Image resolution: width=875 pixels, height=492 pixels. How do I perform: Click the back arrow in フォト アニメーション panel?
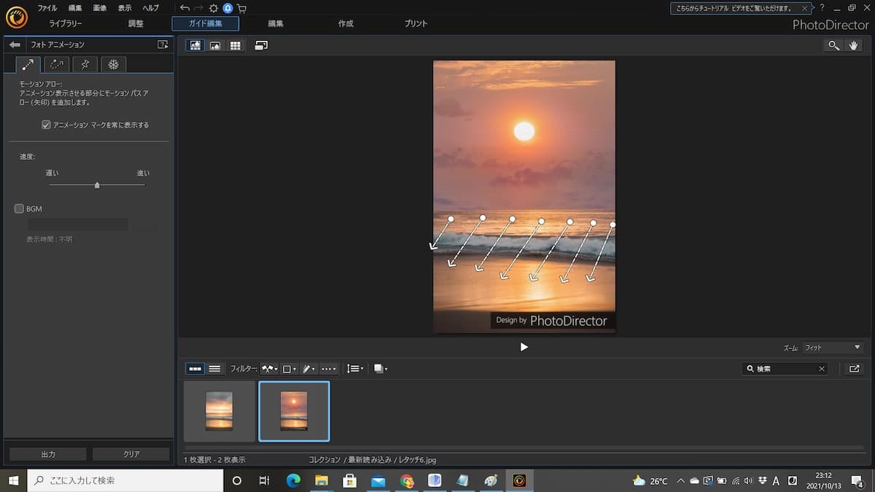tap(14, 44)
